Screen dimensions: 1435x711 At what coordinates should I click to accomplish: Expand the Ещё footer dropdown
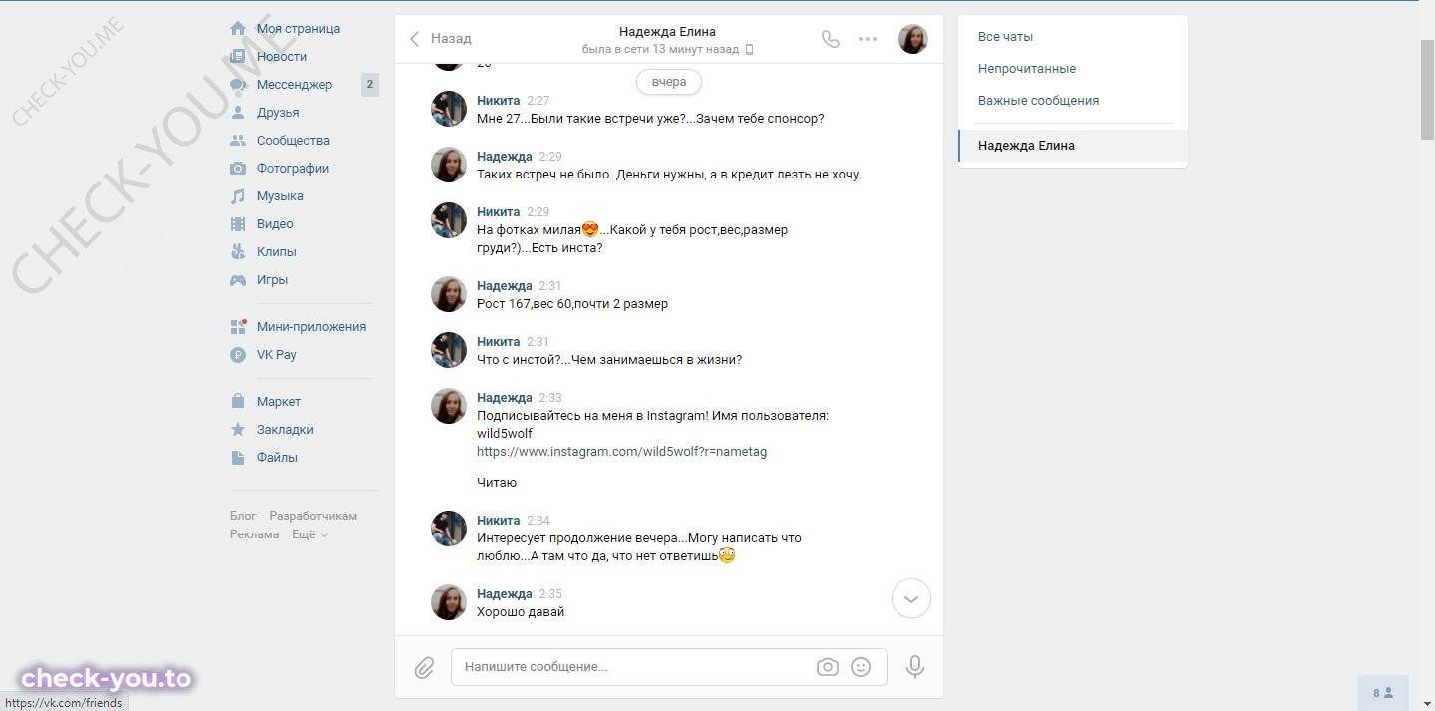coord(310,534)
